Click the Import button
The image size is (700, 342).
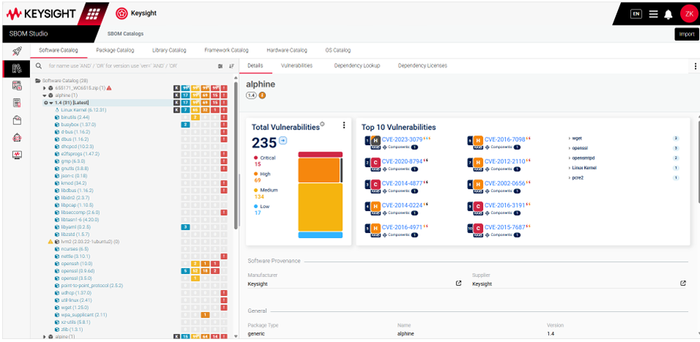point(687,34)
